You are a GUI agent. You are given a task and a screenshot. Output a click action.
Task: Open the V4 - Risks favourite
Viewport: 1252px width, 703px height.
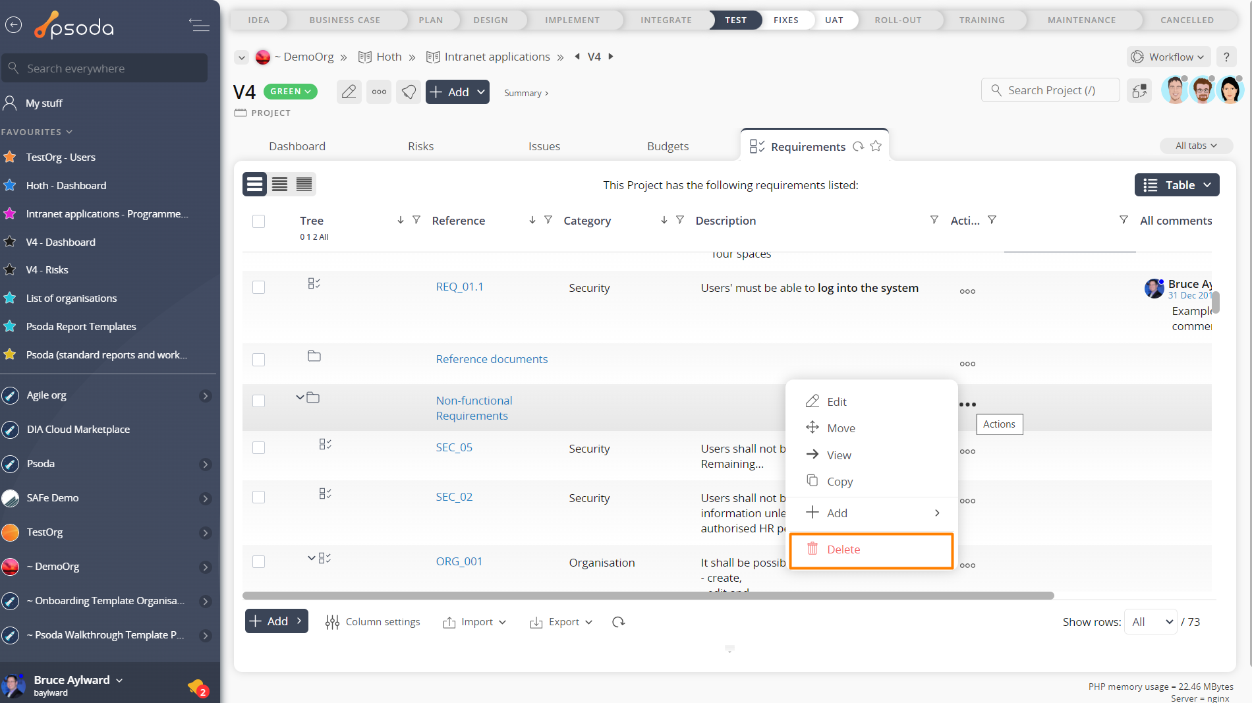click(47, 269)
